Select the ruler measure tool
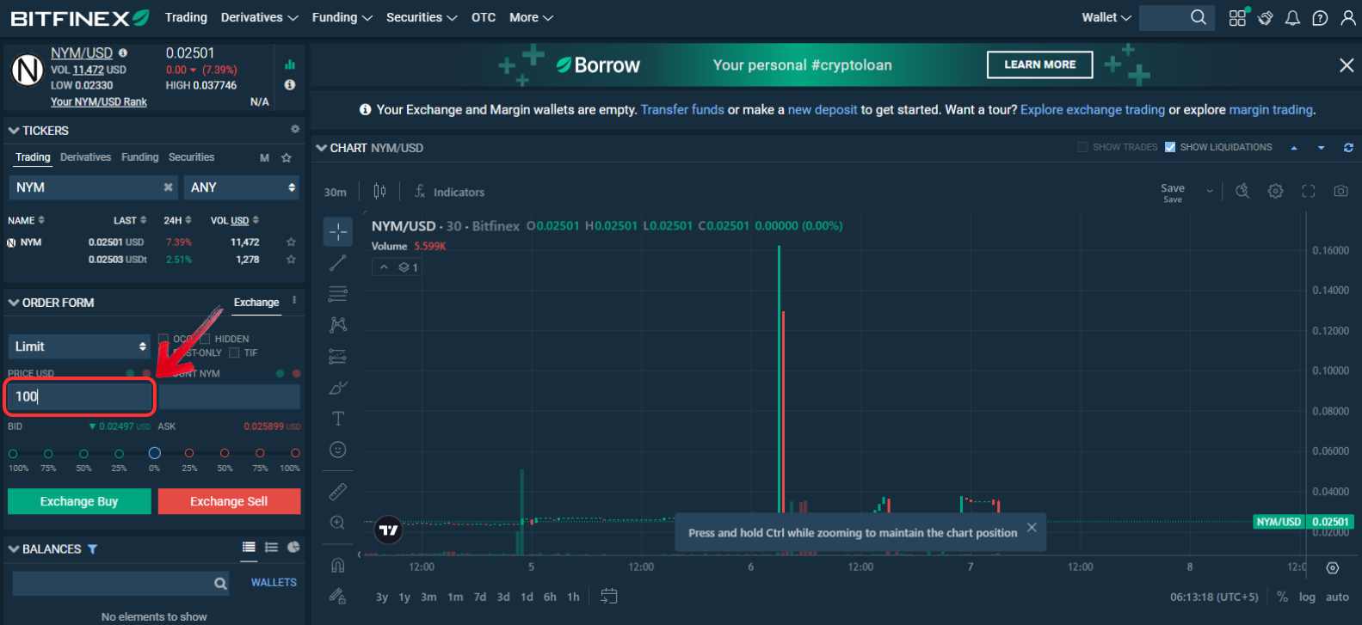 pyautogui.click(x=338, y=491)
